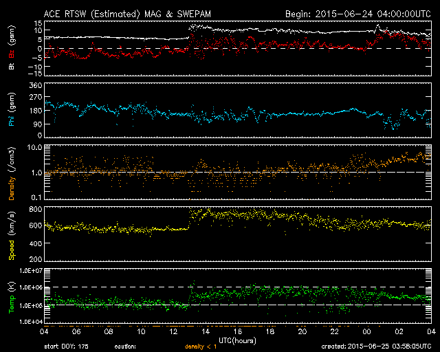Screen dimensions: 440x352
Task: Click the '1.0E+04' temperature tick label
Action: [31, 322]
